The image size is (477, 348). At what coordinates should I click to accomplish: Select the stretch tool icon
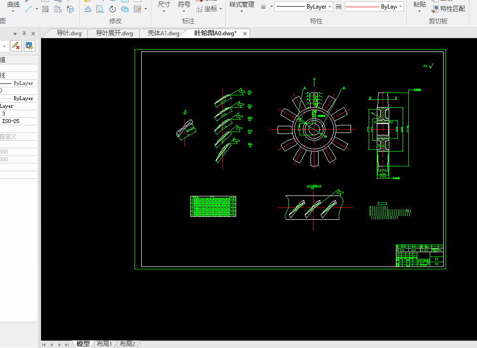click(100, 9)
